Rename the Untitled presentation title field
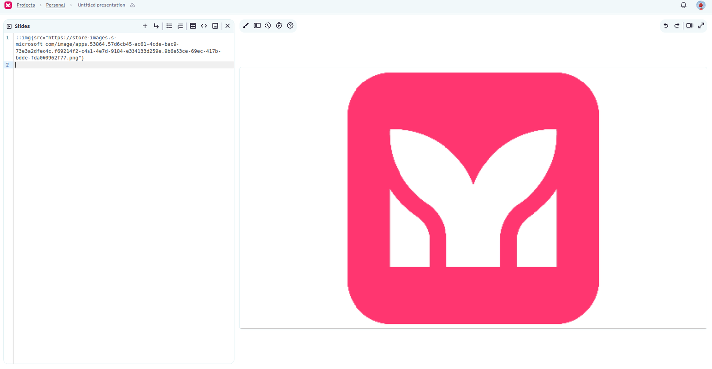 [x=100, y=5]
